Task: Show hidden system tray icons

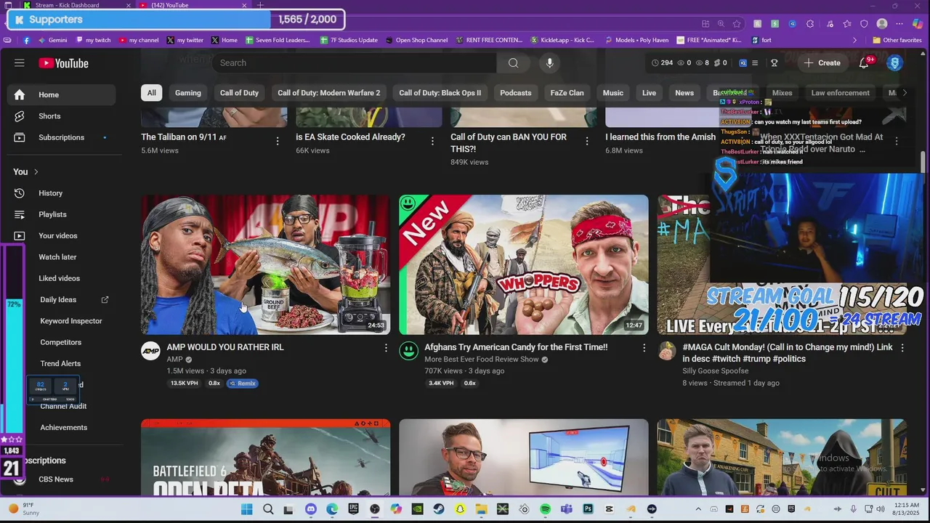Action: [x=698, y=509]
